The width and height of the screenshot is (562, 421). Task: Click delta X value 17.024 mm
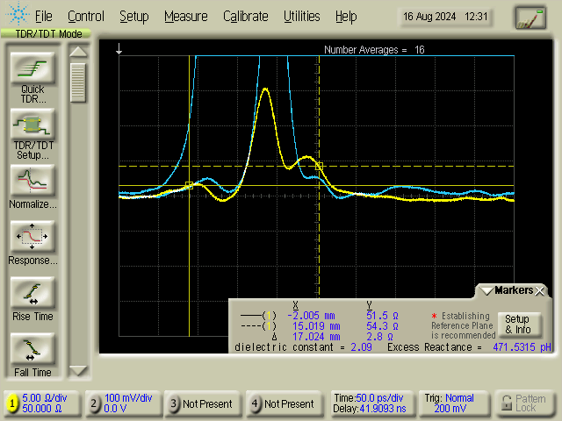316,337
